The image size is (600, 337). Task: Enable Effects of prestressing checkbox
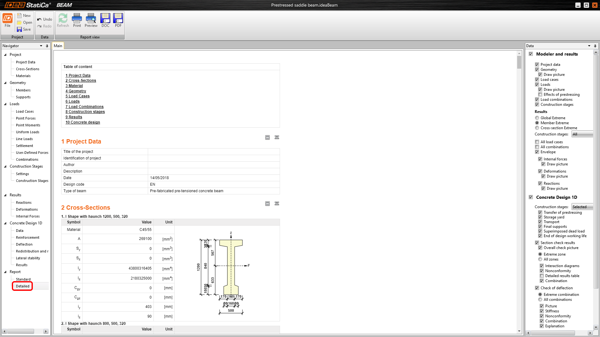(x=540, y=95)
